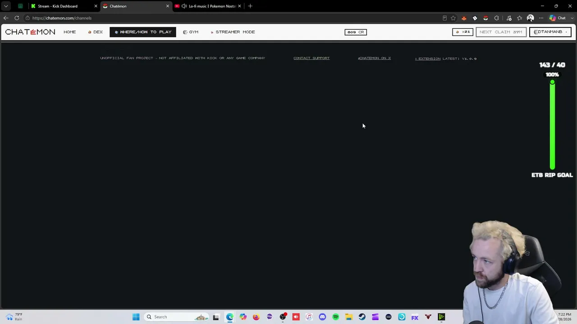Open the Home page in Chatemon
Viewport: 577px width, 324px height.
click(x=69, y=32)
